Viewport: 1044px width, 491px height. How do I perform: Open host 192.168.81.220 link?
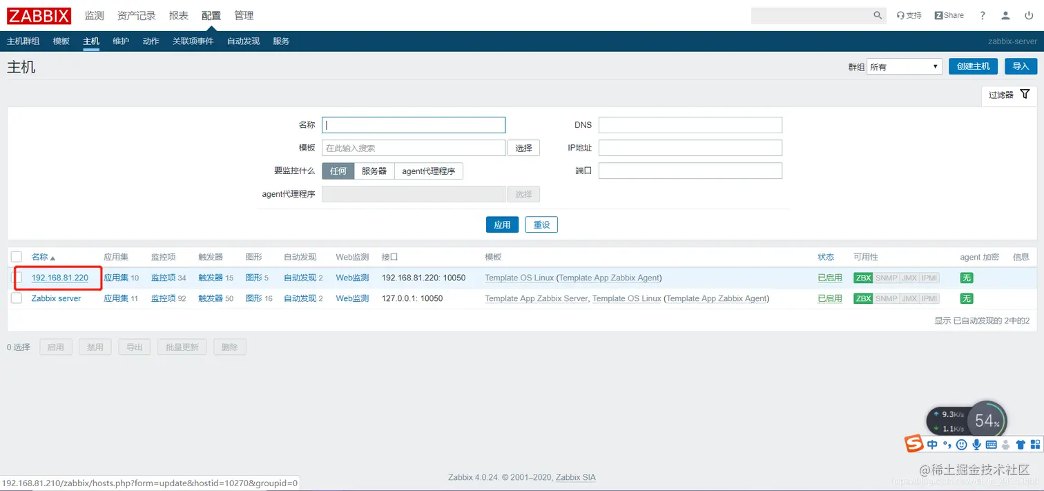pyautogui.click(x=60, y=278)
